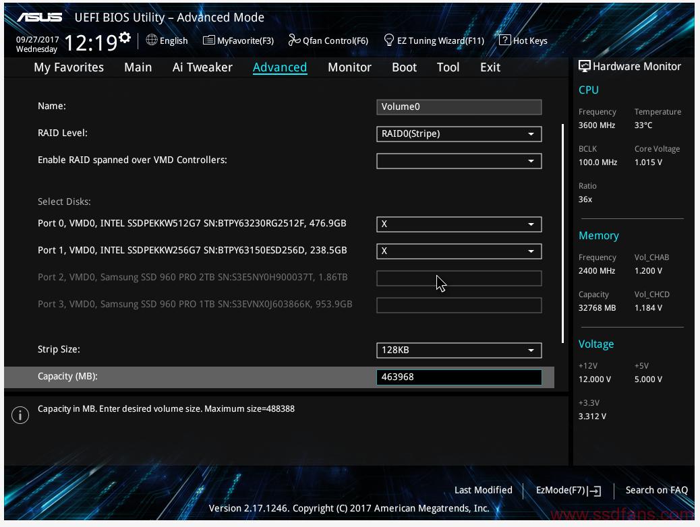Click the Strip Size label
The width and height of the screenshot is (700, 527).
tap(59, 349)
